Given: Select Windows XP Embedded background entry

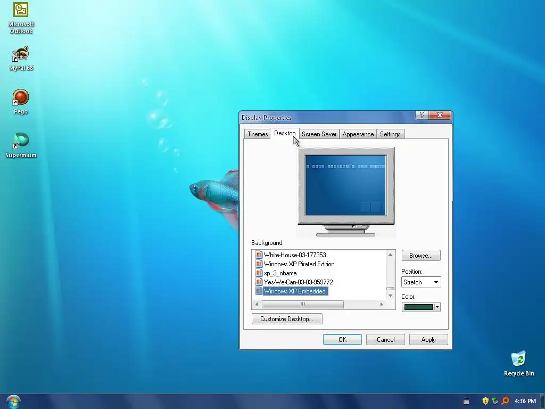Looking at the screenshot, I should pos(295,291).
